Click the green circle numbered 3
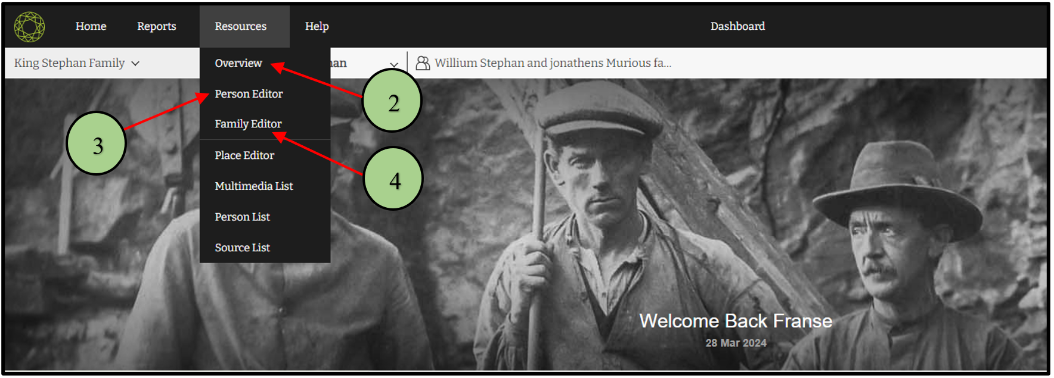The image size is (1054, 378). 96,143
